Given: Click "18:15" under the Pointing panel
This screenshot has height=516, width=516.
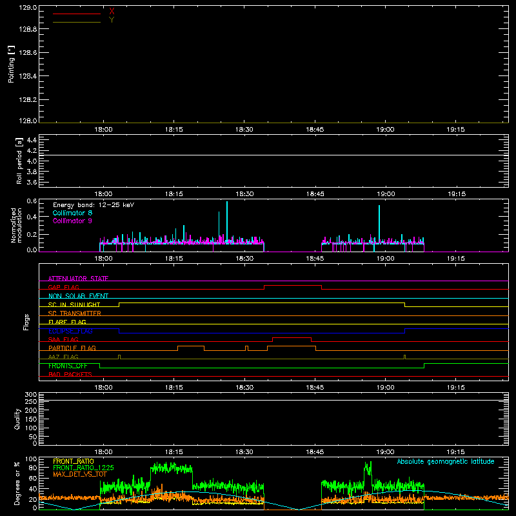Looking at the screenshot, I should point(174,130).
